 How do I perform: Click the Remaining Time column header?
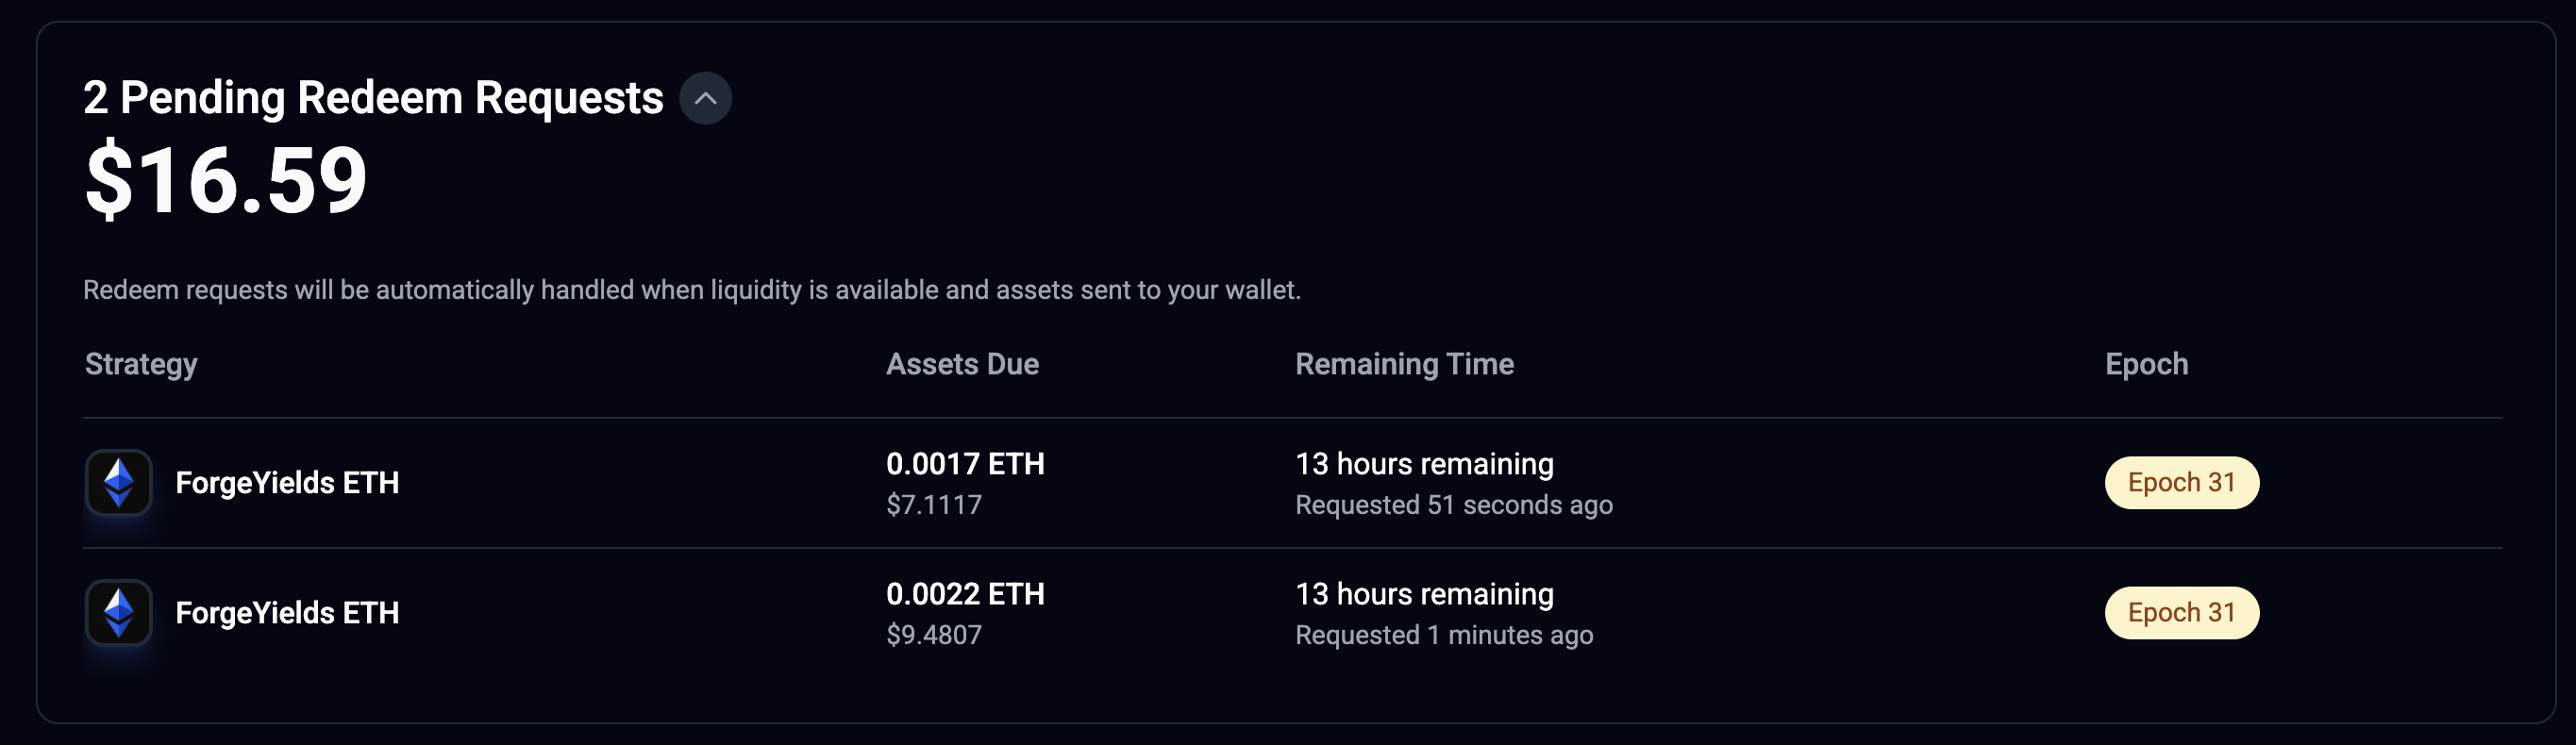tap(1404, 364)
